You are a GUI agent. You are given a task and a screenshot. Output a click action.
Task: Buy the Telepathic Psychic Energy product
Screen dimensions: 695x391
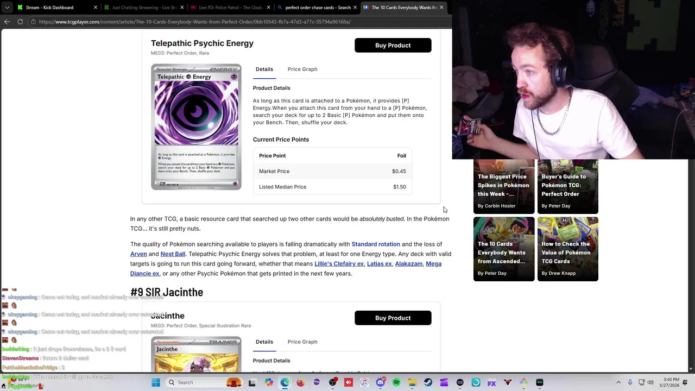(x=393, y=45)
